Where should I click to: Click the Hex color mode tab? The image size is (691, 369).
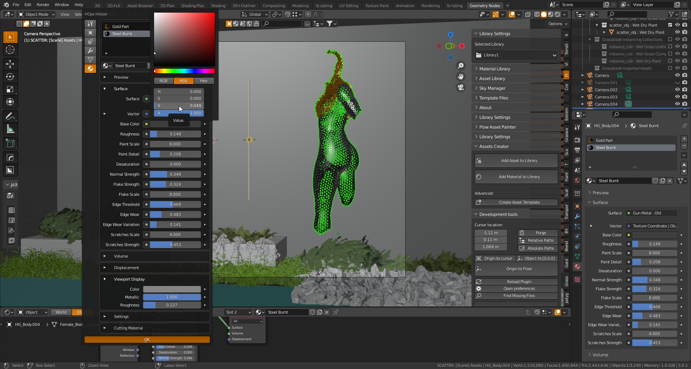click(x=204, y=81)
